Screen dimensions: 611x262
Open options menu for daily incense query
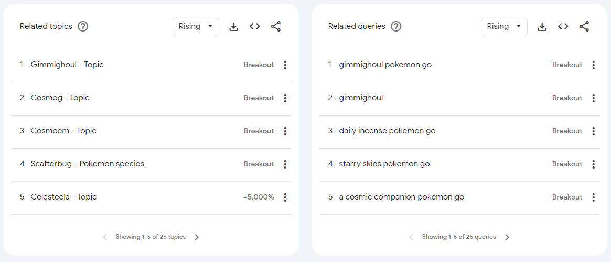594,131
